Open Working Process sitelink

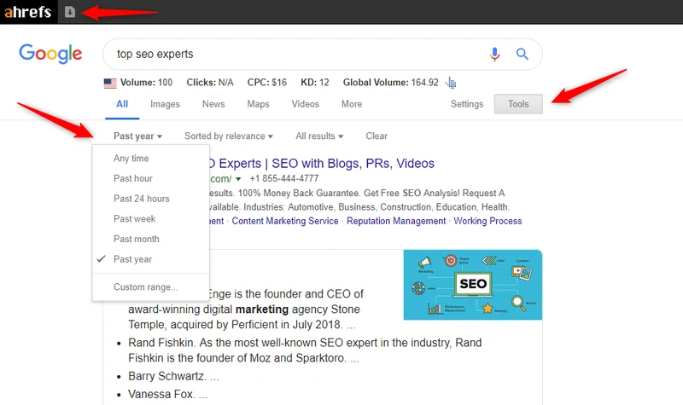tap(487, 221)
